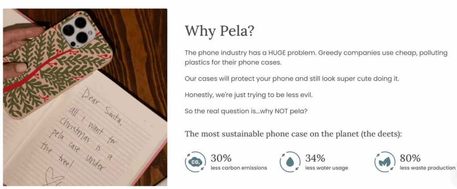457x189 pixels.
Task: Click the "less carbon emissions" label
Action: [239, 168]
